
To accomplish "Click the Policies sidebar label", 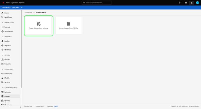I will click(7, 60).
